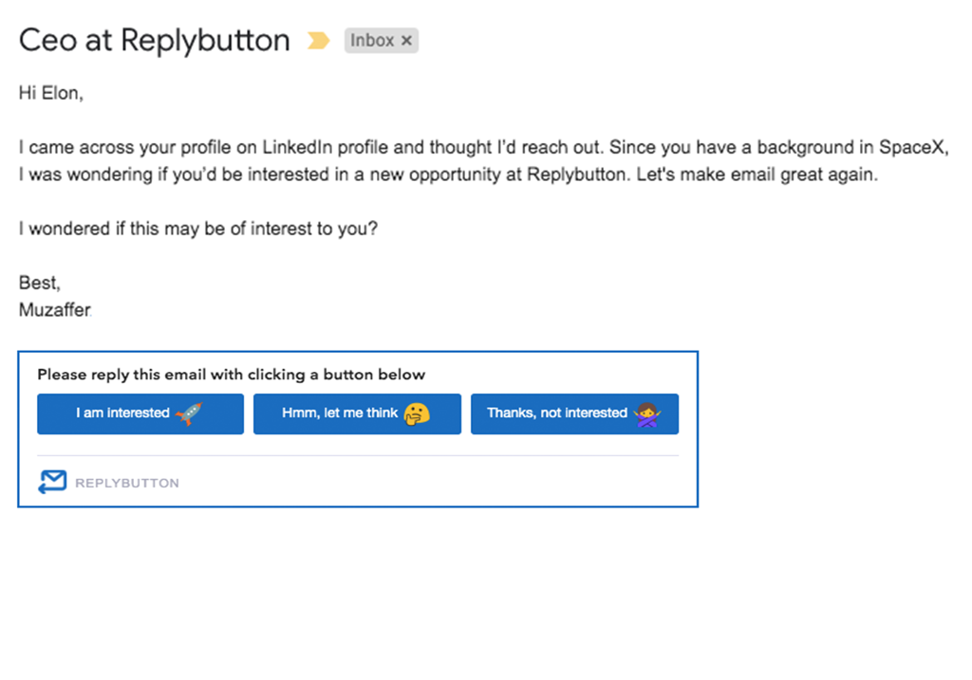Click the "Ceo at Replybutton" subject line

(154, 41)
